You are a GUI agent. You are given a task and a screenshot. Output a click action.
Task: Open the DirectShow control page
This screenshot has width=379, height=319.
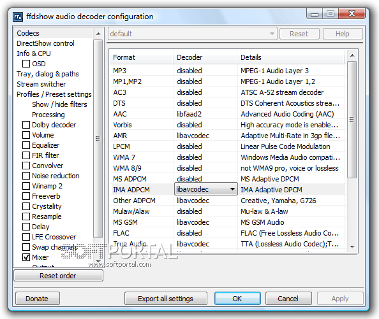(x=45, y=43)
